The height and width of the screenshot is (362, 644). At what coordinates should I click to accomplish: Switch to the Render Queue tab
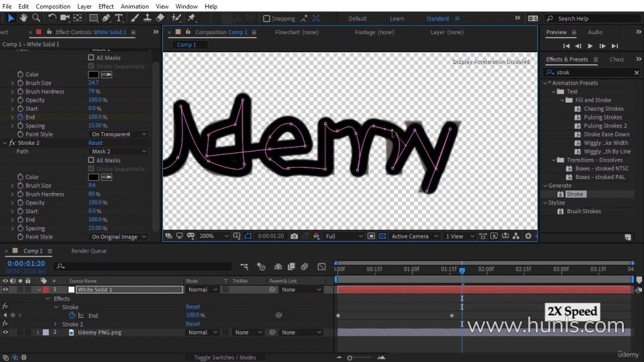pos(89,251)
